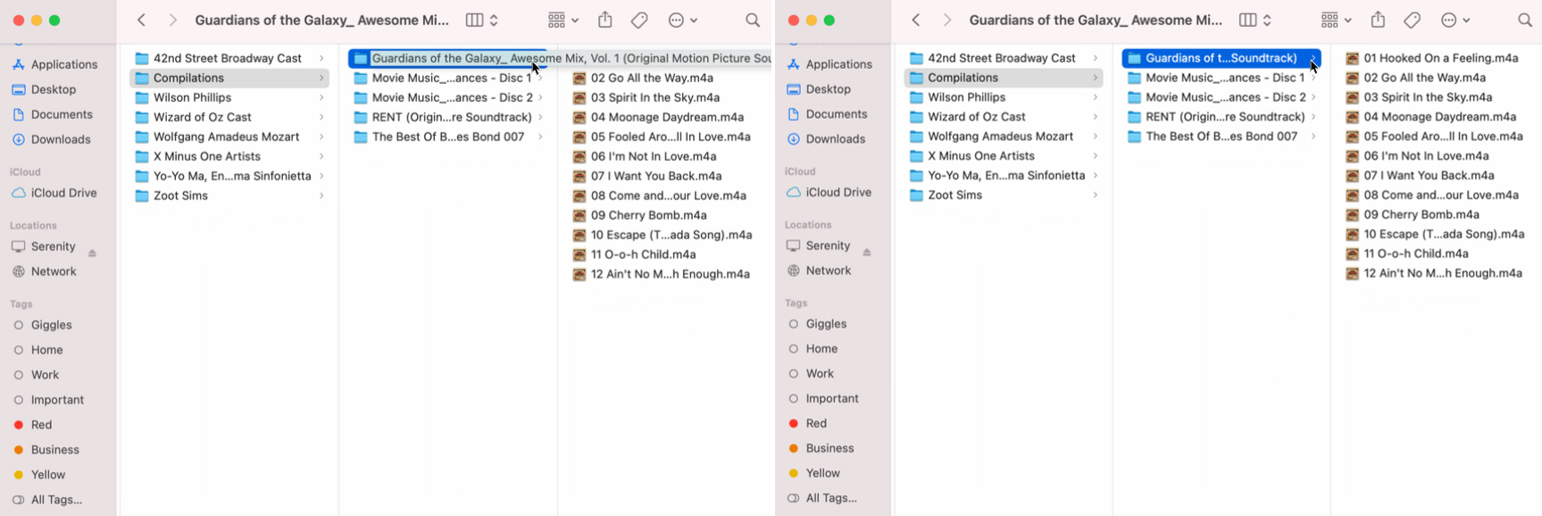The width and height of the screenshot is (1542, 516).
Task: Show All Tags in the right window
Action: coord(833,498)
